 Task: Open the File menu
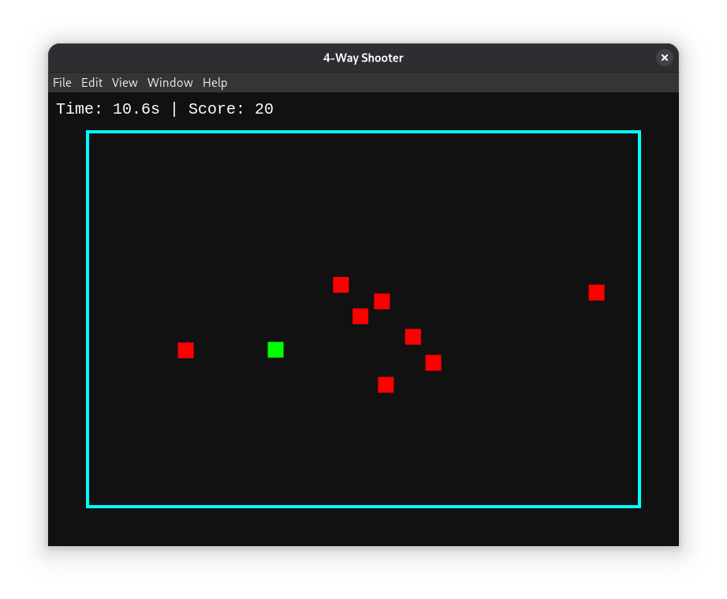click(62, 83)
